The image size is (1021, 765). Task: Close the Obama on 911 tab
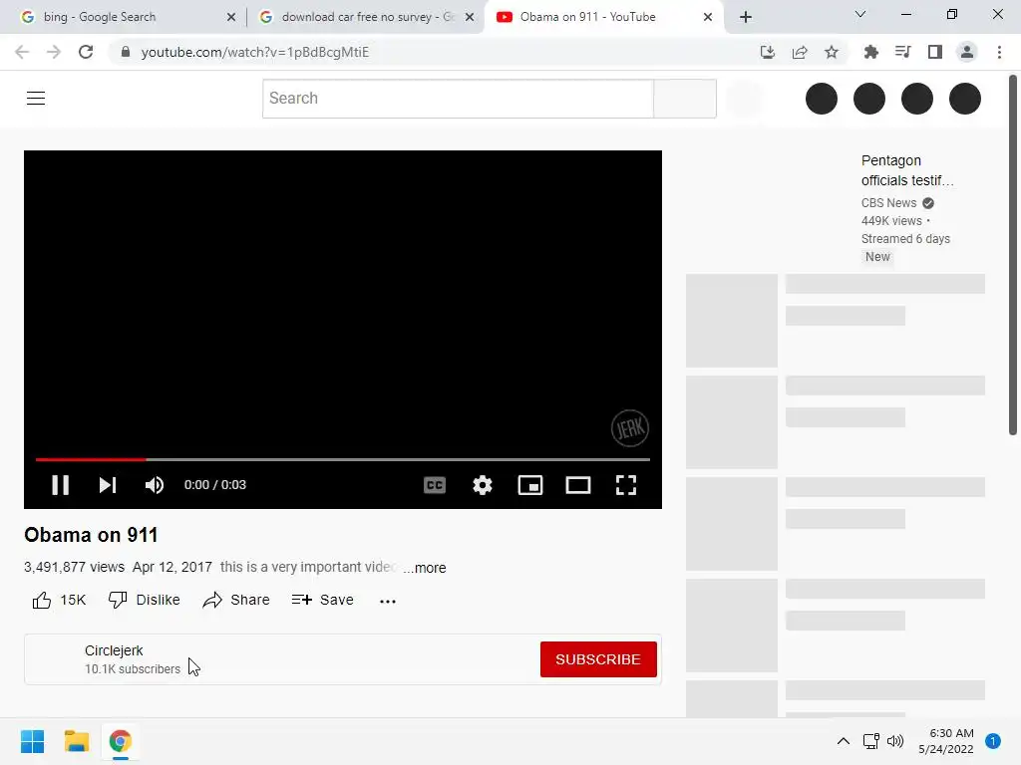pyautogui.click(x=708, y=18)
